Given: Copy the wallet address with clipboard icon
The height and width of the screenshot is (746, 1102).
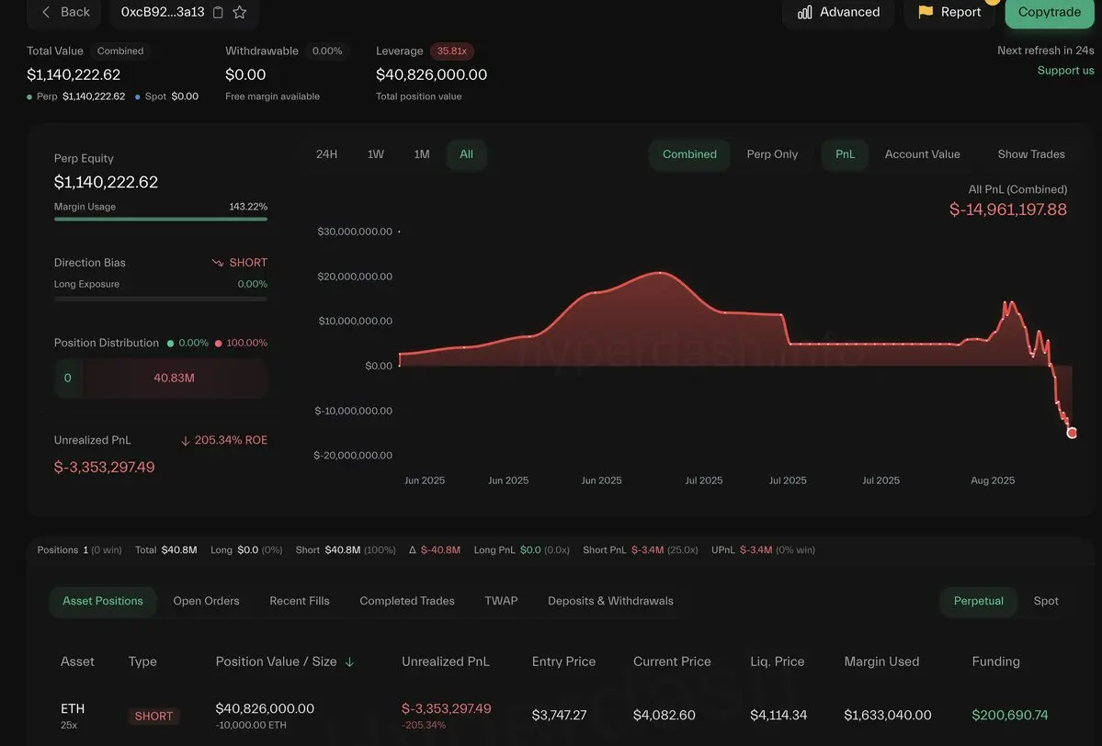Looking at the screenshot, I should pyautogui.click(x=218, y=12).
